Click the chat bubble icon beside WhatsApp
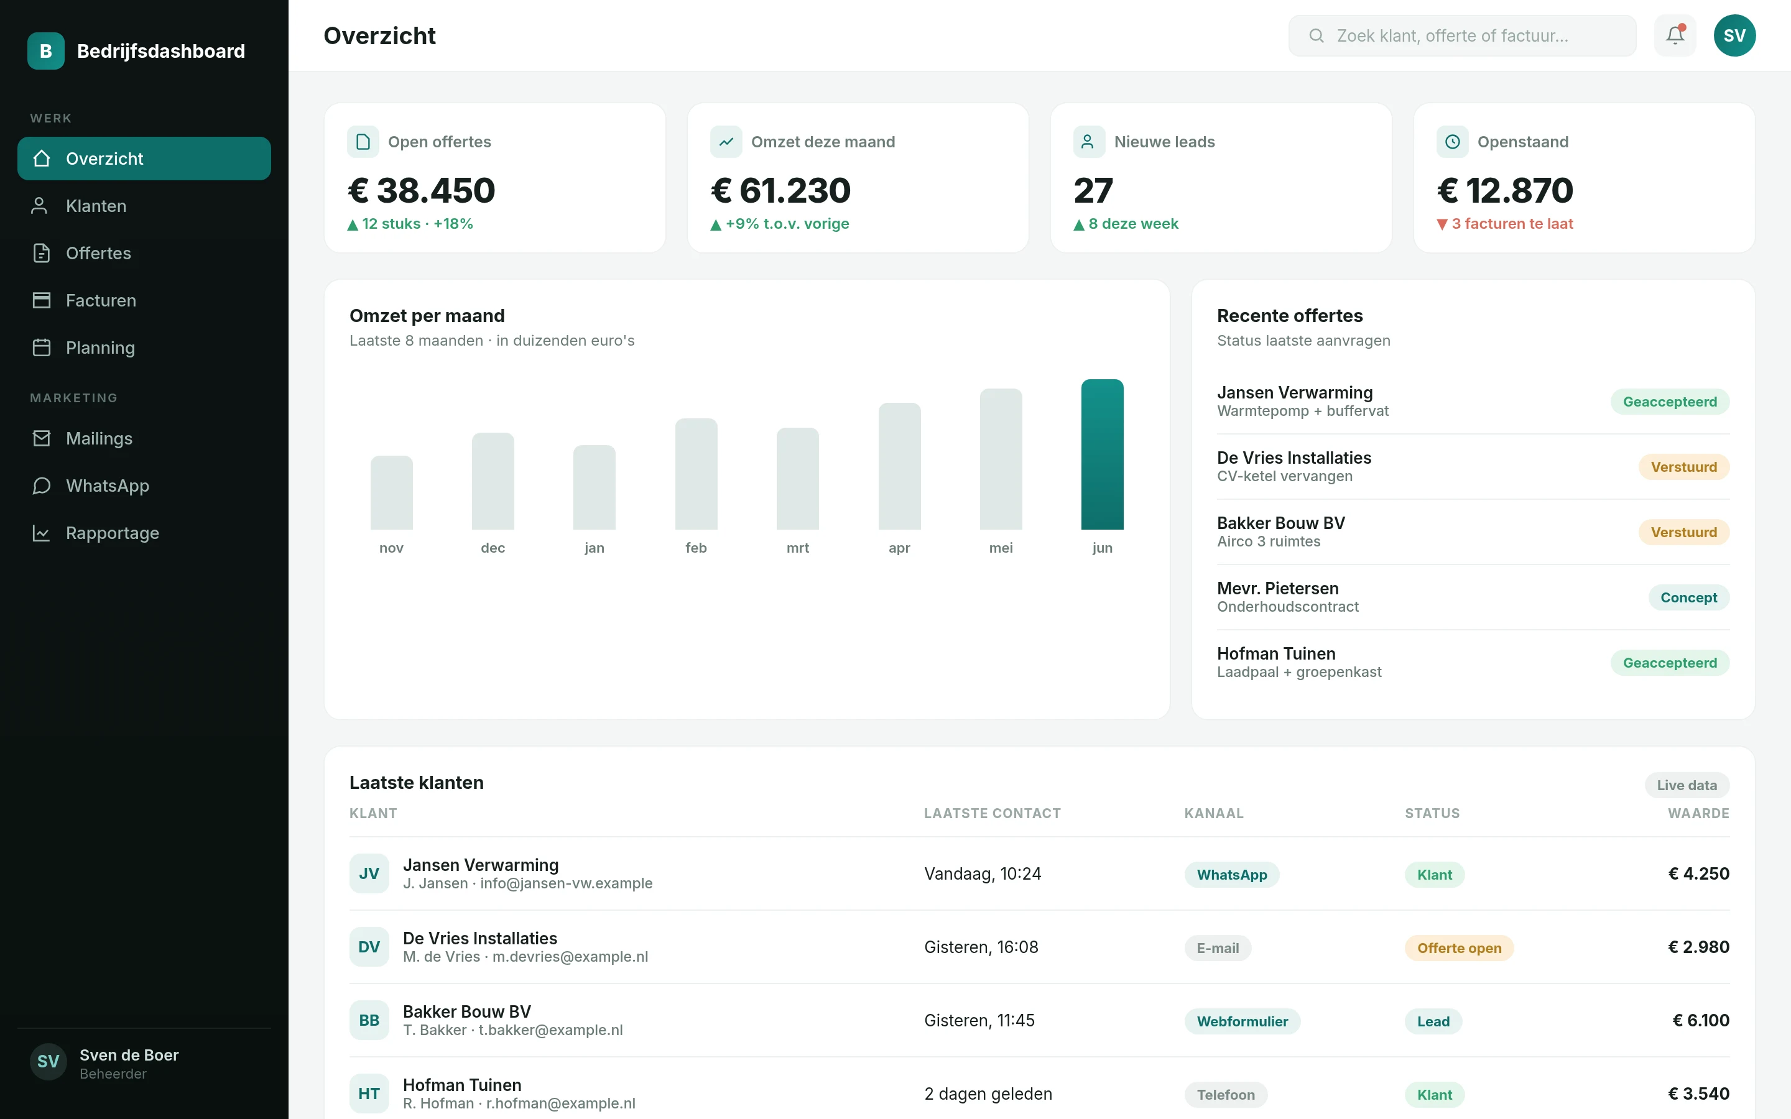The height and width of the screenshot is (1119, 1791). click(42, 486)
